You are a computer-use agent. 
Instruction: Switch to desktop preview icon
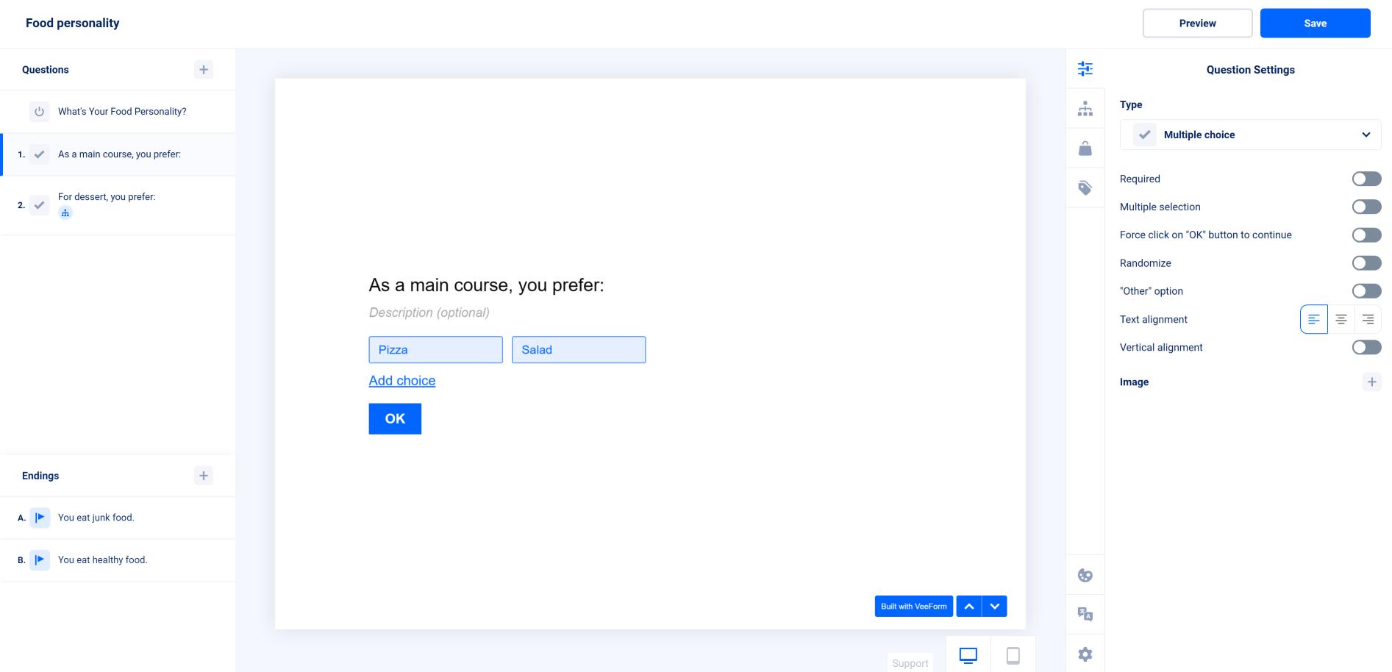[968, 655]
